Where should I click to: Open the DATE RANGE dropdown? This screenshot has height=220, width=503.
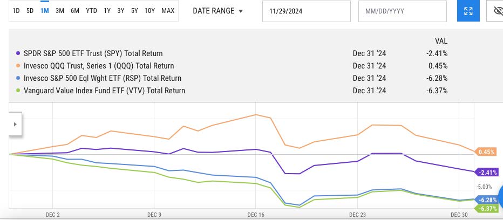[218, 11]
